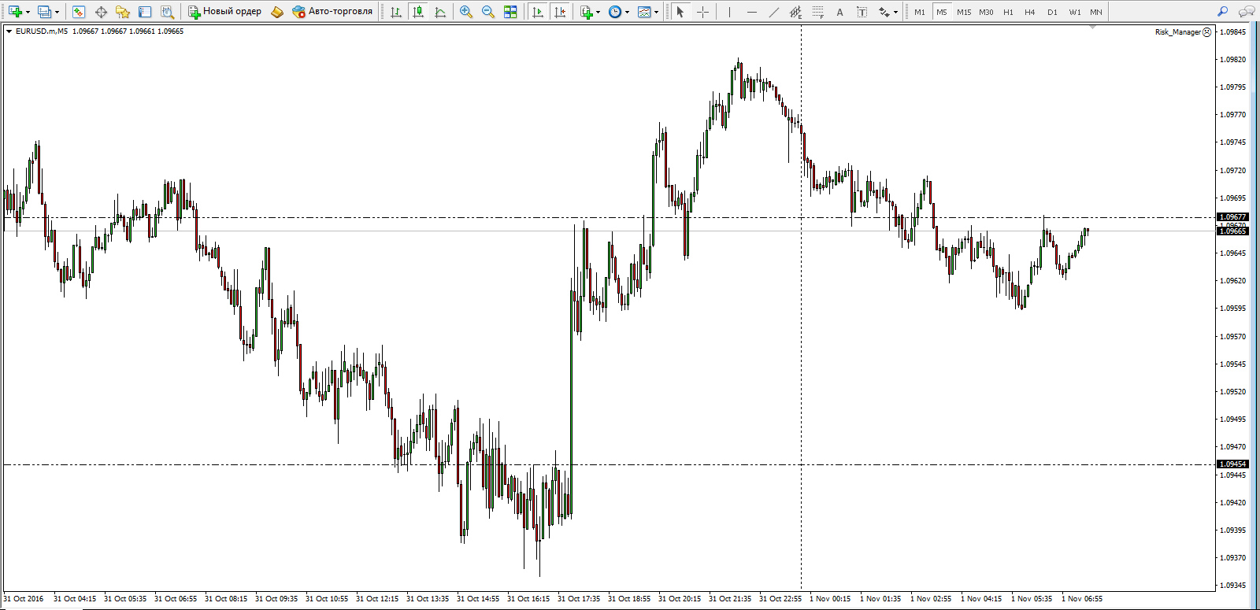Open the Terminal panel
This screenshot has height=610, width=1260.
145,12
